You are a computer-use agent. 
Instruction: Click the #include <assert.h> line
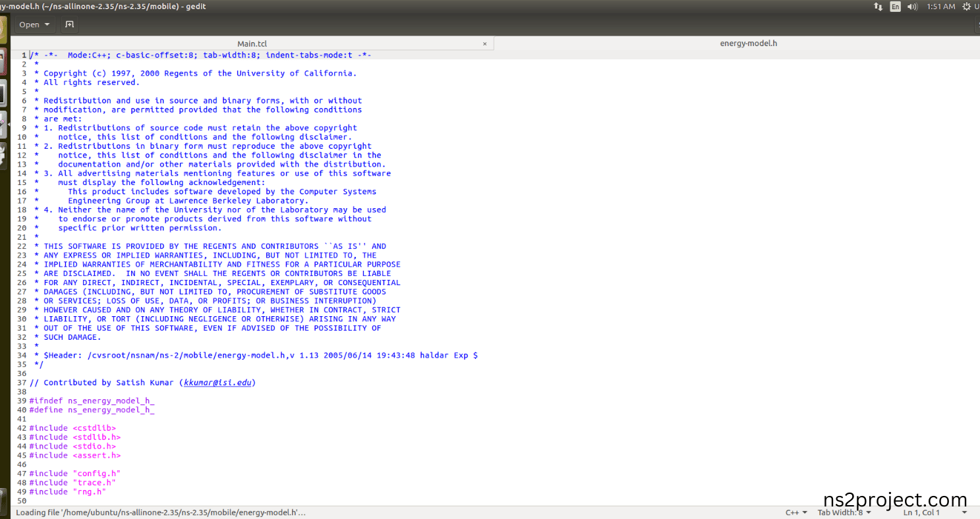point(75,456)
